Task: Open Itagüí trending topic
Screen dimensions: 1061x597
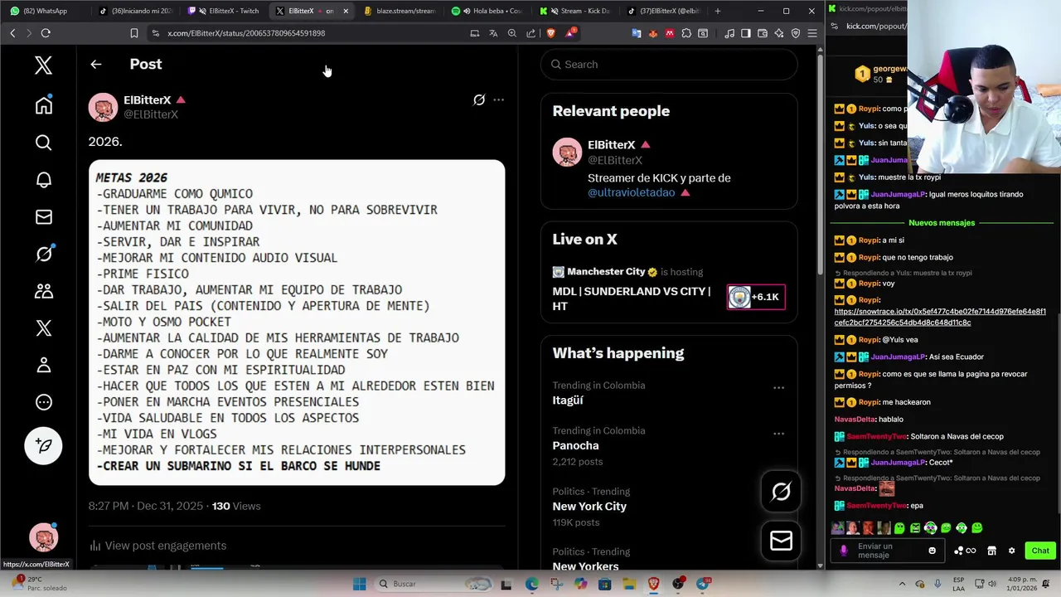Action: pos(568,400)
